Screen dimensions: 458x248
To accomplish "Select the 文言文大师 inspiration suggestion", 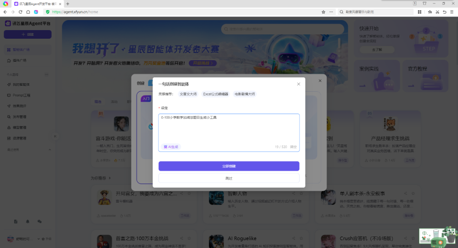I will pos(188,94).
